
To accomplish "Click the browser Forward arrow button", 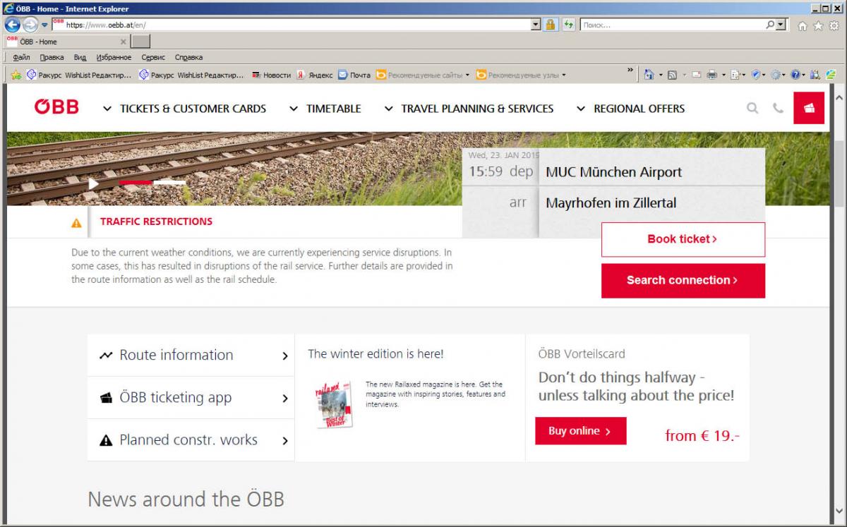I will (x=30, y=25).
